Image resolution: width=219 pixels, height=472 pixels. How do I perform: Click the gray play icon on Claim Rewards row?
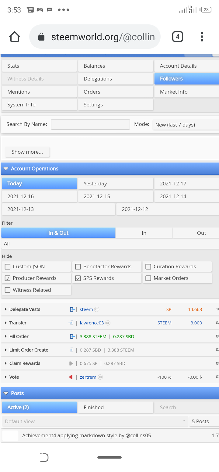tap(71, 363)
